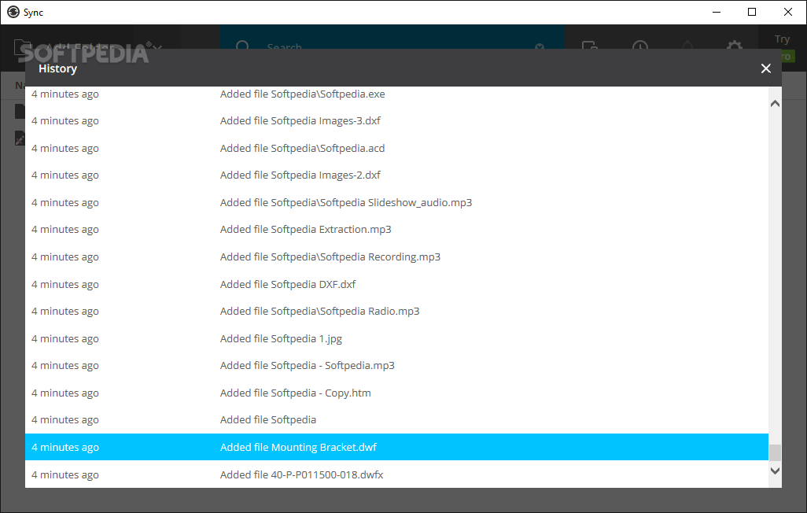The height and width of the screenshot is (513, 807).
Task: Maximize the Sync window
Action: [x=752, y=13]
